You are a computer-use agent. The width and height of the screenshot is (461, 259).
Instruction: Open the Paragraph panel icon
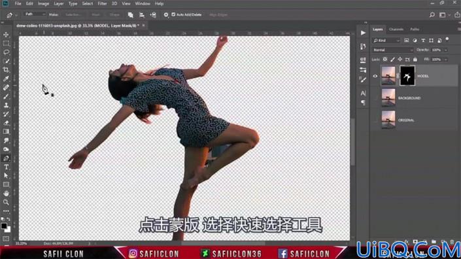click(363, 103)
